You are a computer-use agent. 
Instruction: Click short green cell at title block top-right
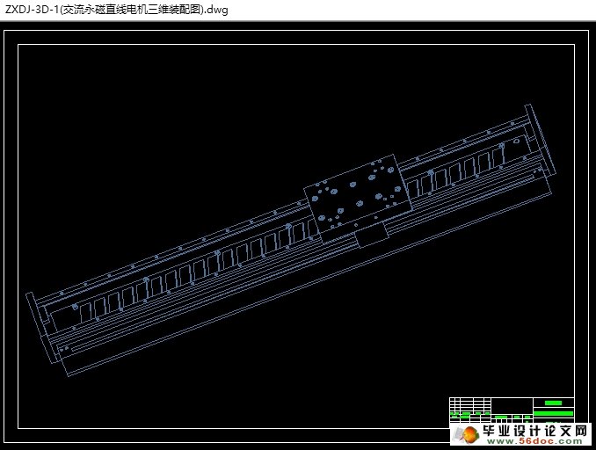[x=553, y=403]
